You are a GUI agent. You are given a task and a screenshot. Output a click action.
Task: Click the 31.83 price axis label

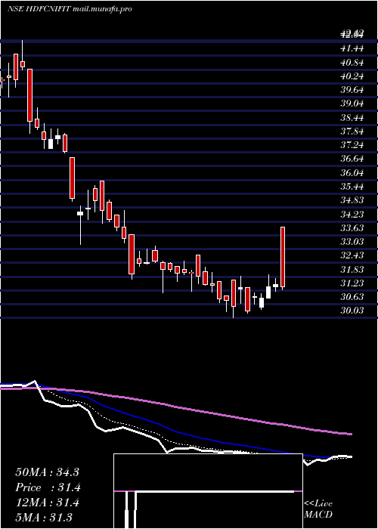pyautogui.click(x=352, y=270)
